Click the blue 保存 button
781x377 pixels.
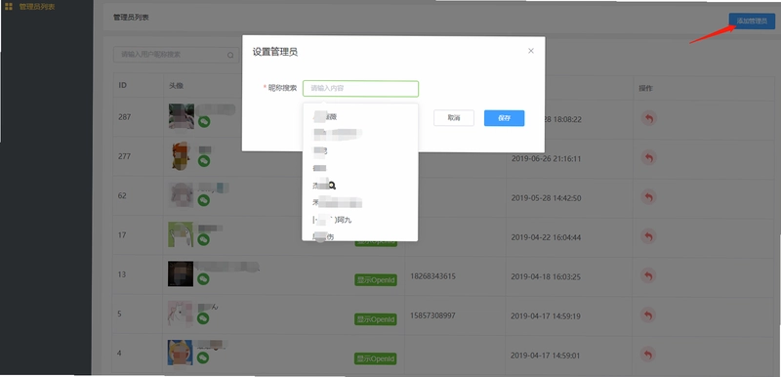(x=504, y=118)
